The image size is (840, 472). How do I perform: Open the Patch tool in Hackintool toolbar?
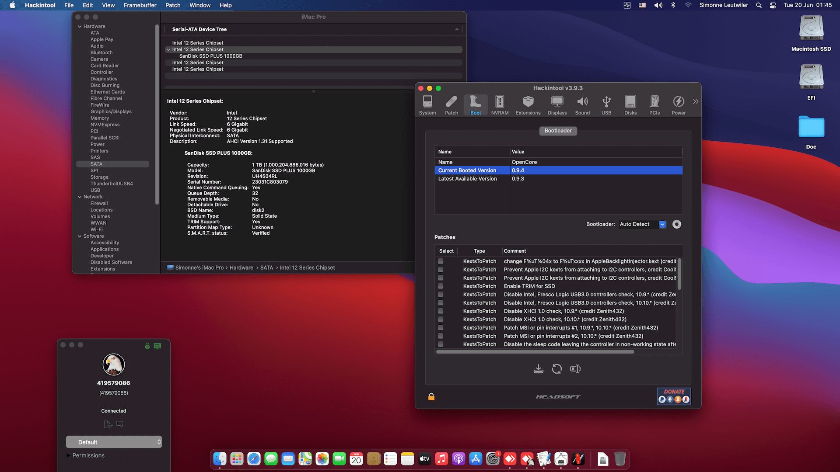click(x=451, y=105)
